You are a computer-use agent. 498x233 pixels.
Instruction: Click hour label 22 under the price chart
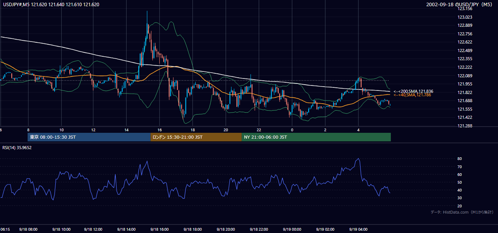pos(259,130)
